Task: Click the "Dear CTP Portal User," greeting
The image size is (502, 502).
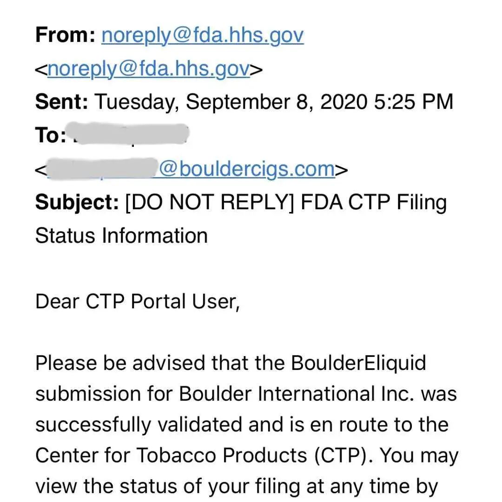Action: pyautogui.click(x=137, y=302)
